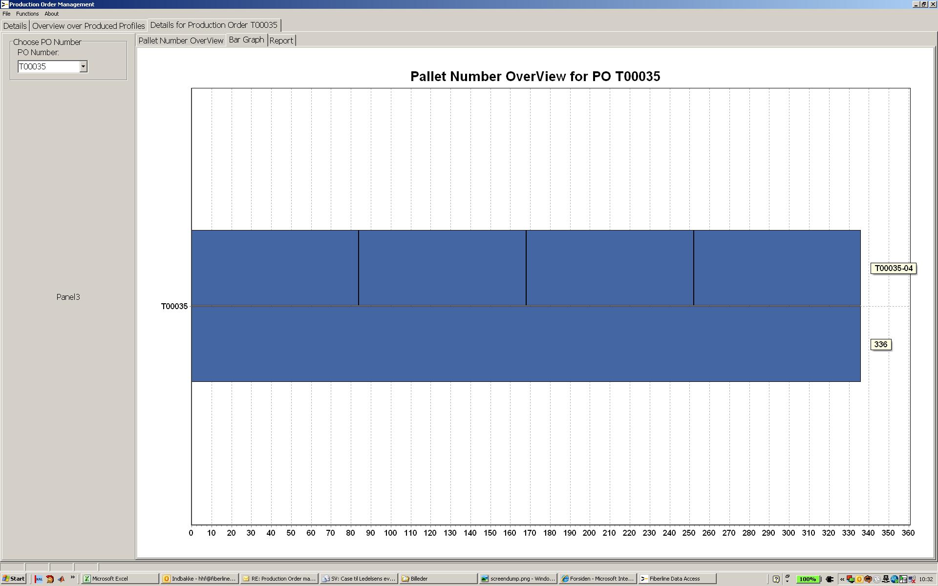Switch to Microsoft Excel taskbar button
The width and height of the screenshot is (938, 586).
click(x=120, y=579)
